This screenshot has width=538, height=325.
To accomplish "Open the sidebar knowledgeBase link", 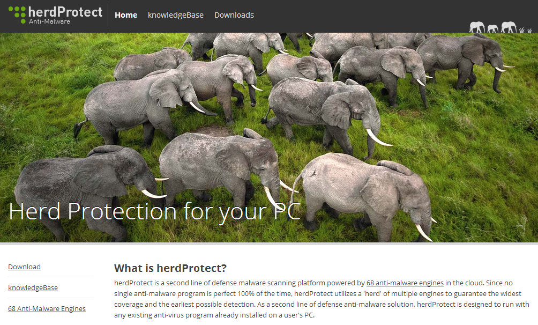I will pyautogui.click(x=33, y=288).
